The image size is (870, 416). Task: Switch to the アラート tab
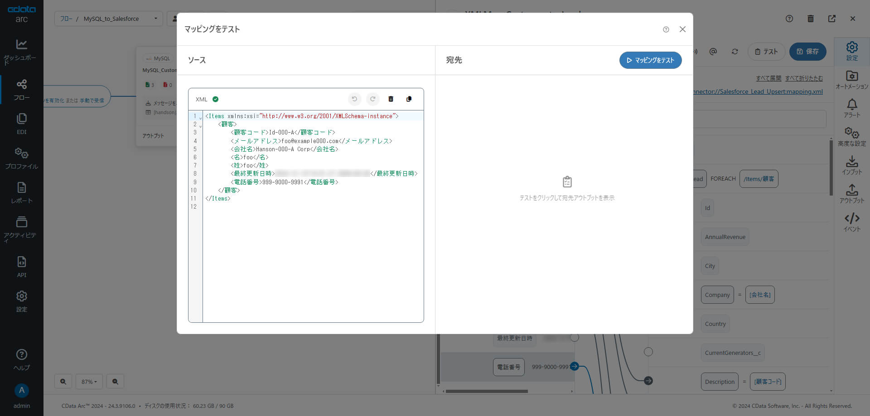(x=852, y=109)
